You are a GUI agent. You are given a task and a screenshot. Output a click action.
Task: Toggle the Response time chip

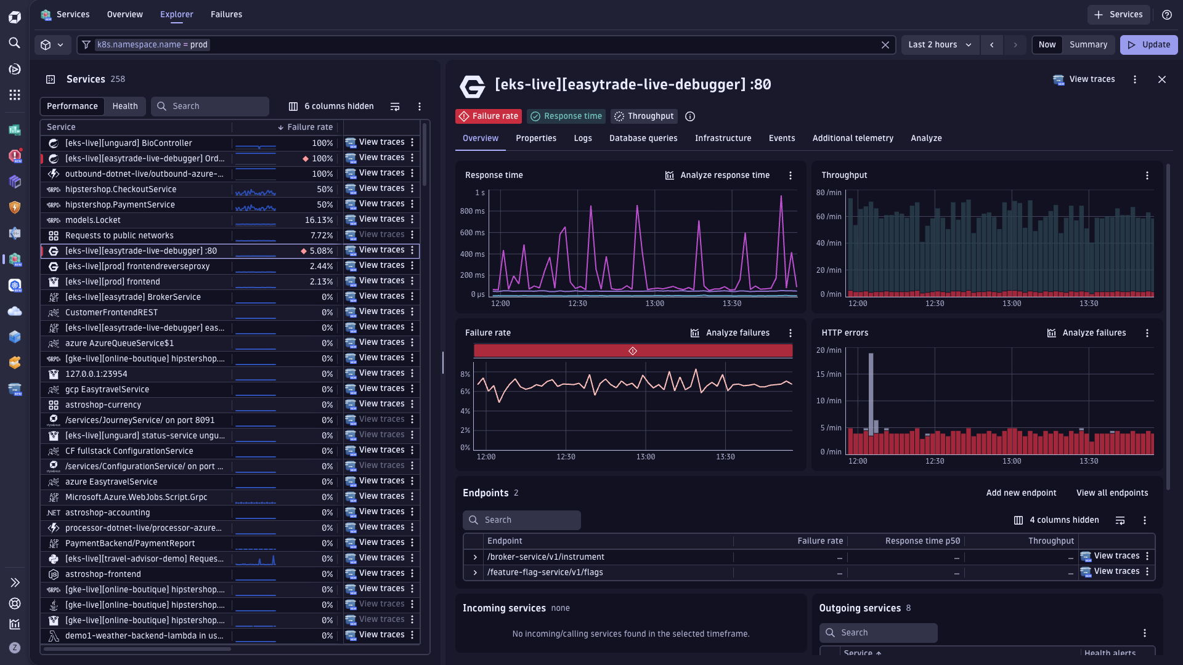click(566, 116)
